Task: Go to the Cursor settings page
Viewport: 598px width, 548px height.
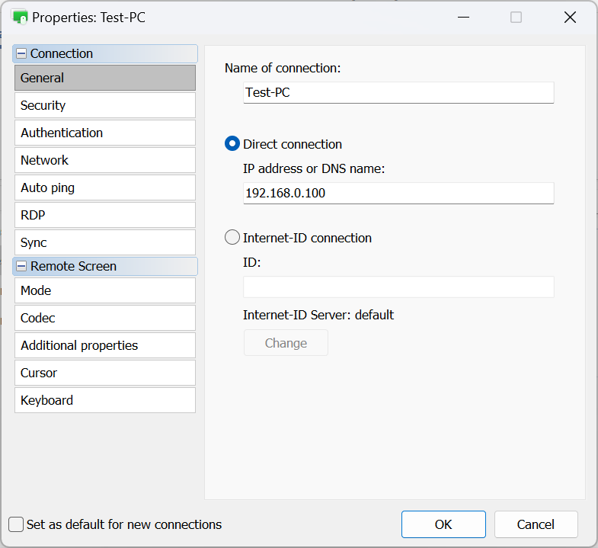Action: tap(104, 373)
